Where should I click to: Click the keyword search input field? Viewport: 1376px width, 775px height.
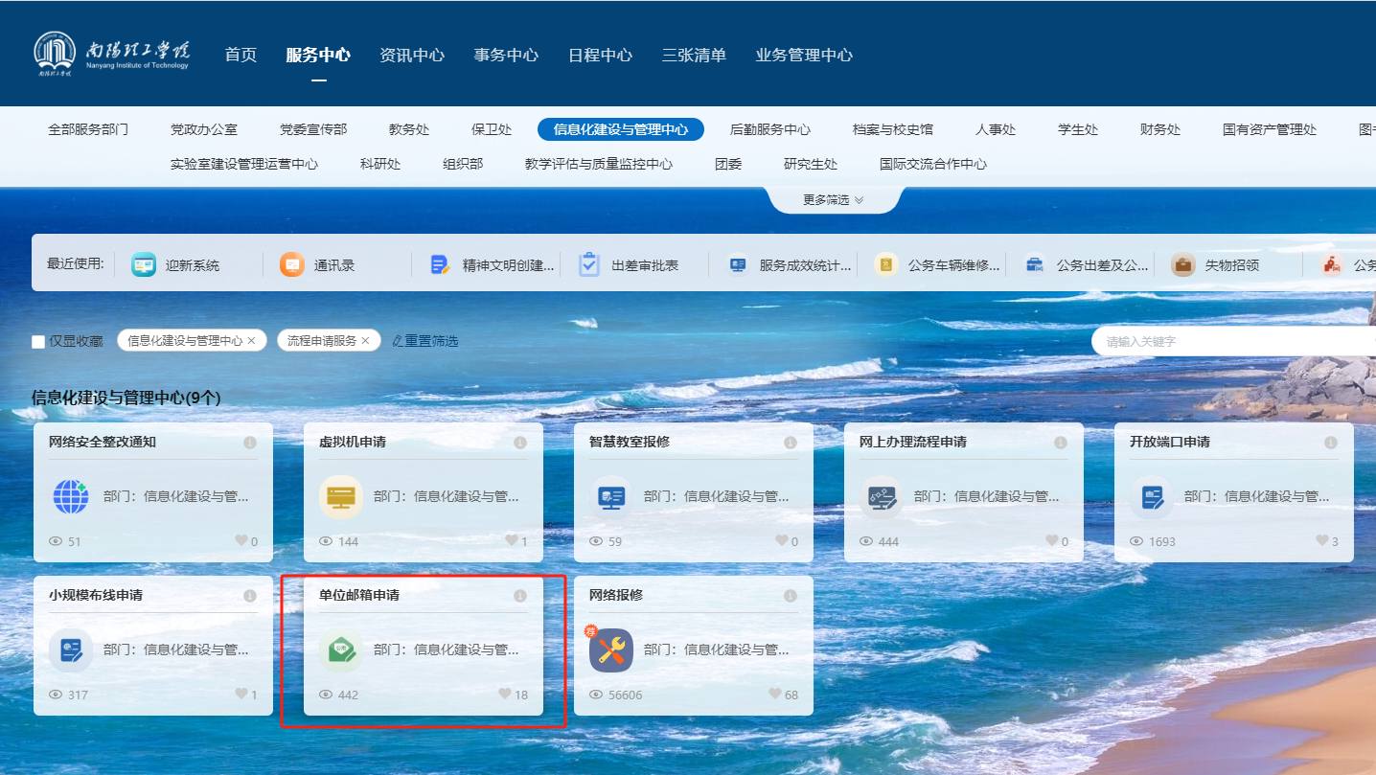click(x=1231, y=341)
